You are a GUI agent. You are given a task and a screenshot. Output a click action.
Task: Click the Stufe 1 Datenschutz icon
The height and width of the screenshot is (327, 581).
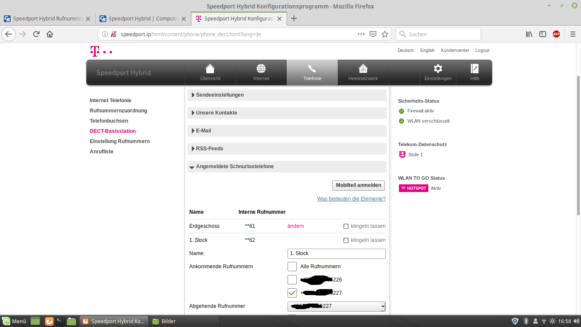[402, 155]
